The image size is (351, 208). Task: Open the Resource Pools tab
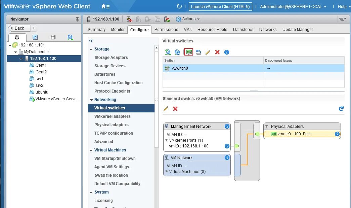(212, 30)
